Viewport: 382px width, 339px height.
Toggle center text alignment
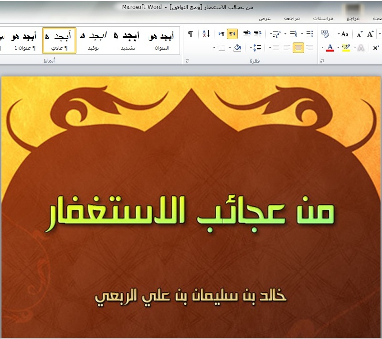[298, 48]
